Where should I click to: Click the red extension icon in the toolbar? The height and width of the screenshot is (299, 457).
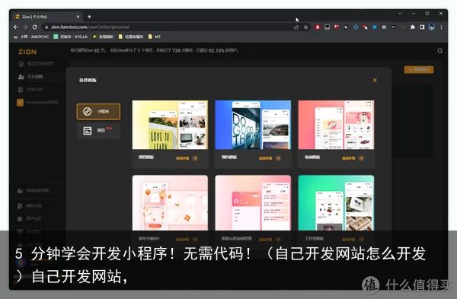(318, 27)
